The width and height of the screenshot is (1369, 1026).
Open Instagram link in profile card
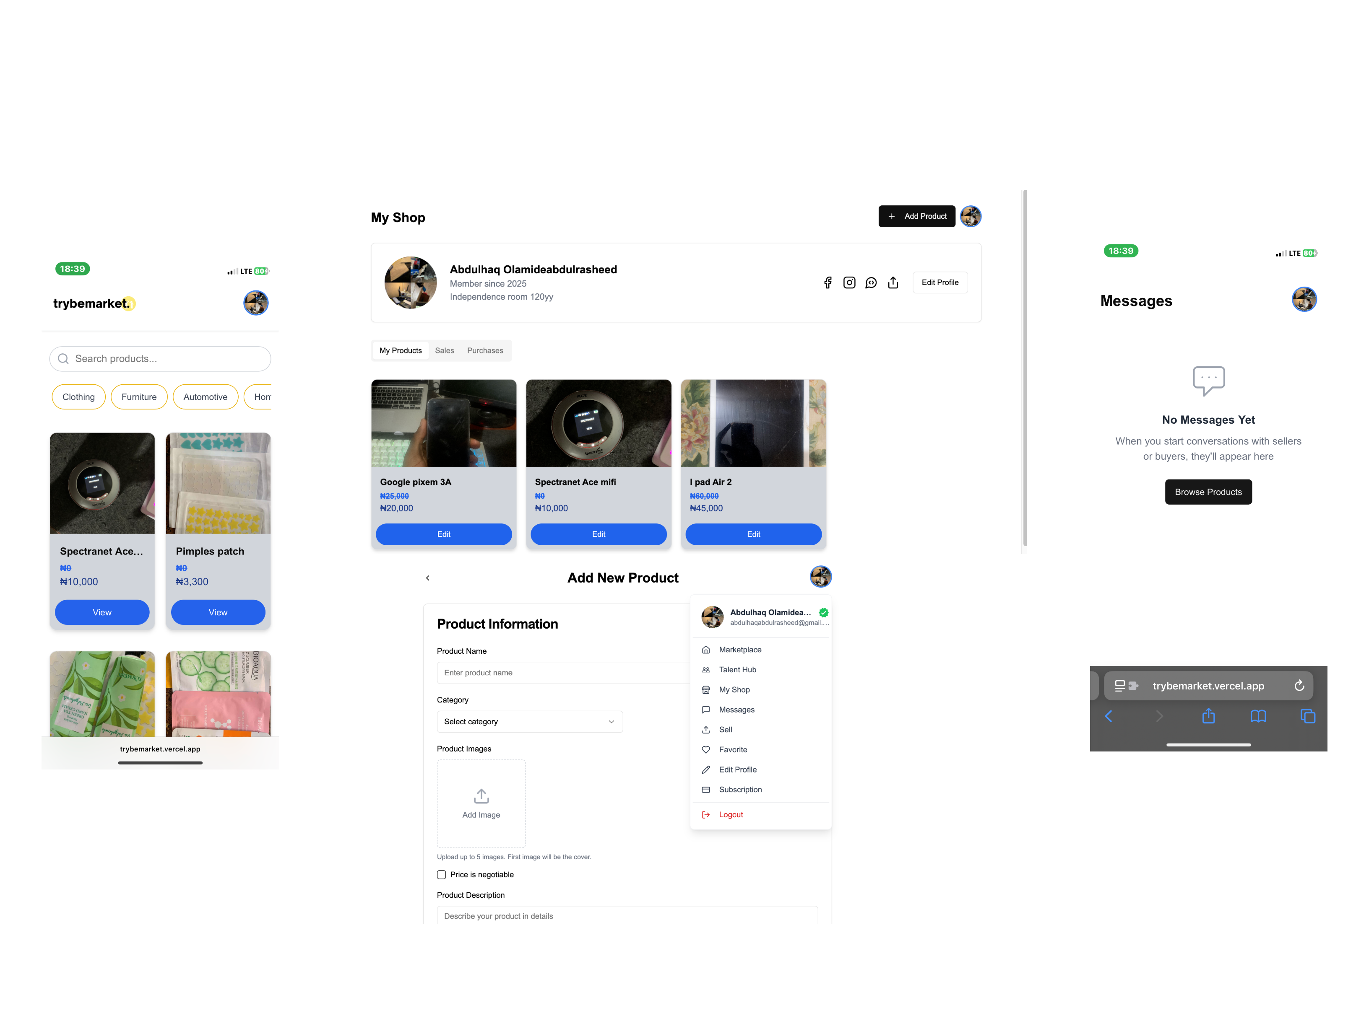(x=849, y=282)
